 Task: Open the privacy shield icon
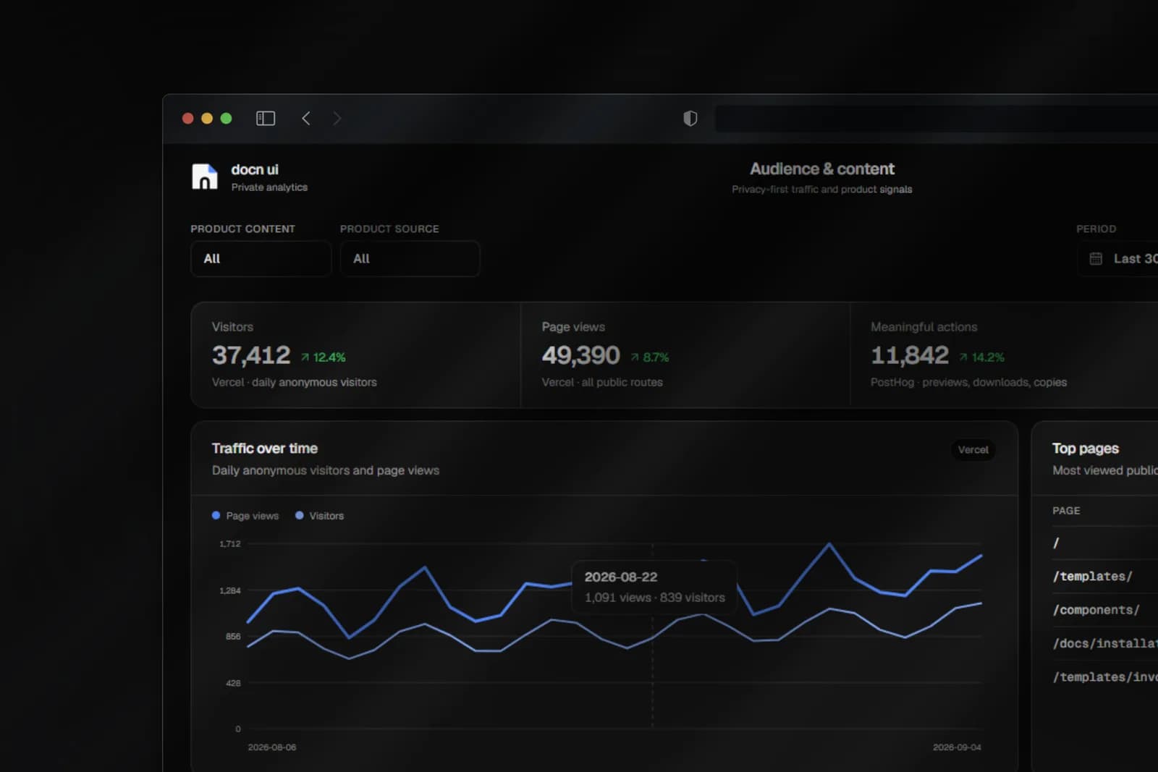[x=690, y=118]
